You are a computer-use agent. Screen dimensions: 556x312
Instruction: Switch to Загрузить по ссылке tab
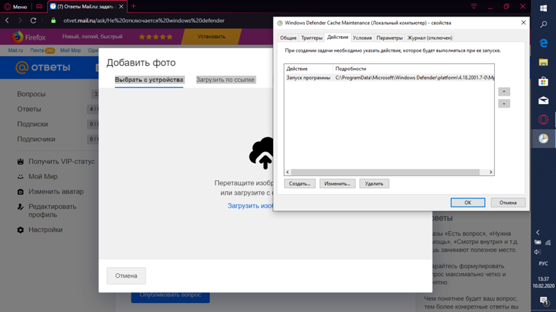[x=225, y=80]
